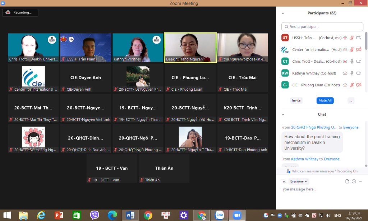Click recording icon for Kathryn Whitney row

[345, 73]
